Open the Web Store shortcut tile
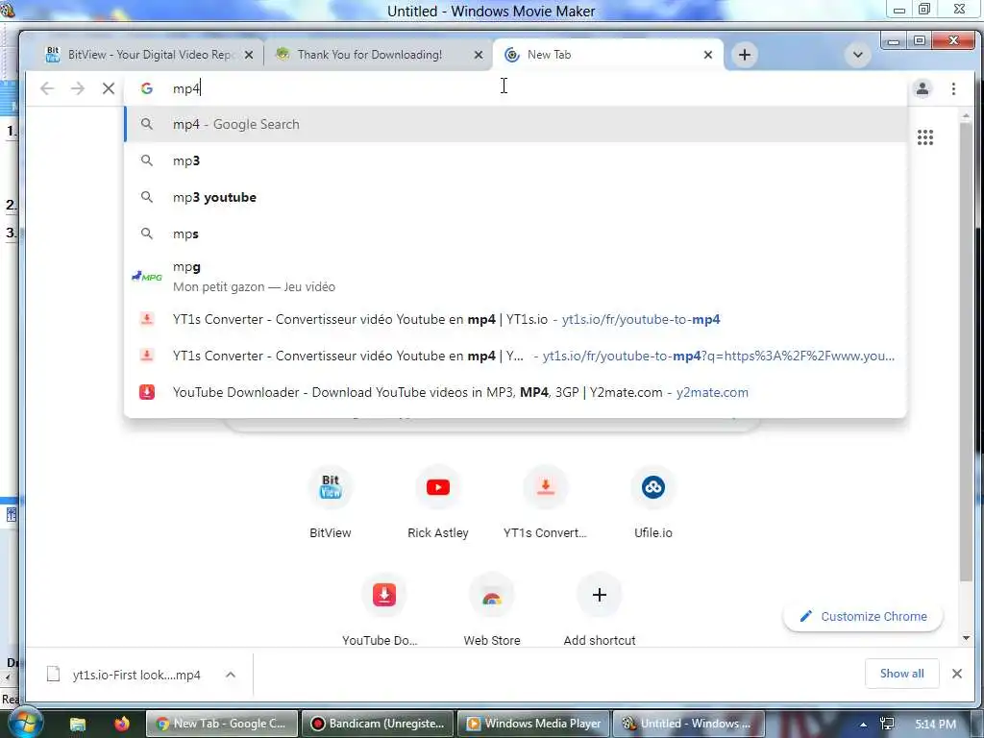The image size is (984, 738). point(492,609)
